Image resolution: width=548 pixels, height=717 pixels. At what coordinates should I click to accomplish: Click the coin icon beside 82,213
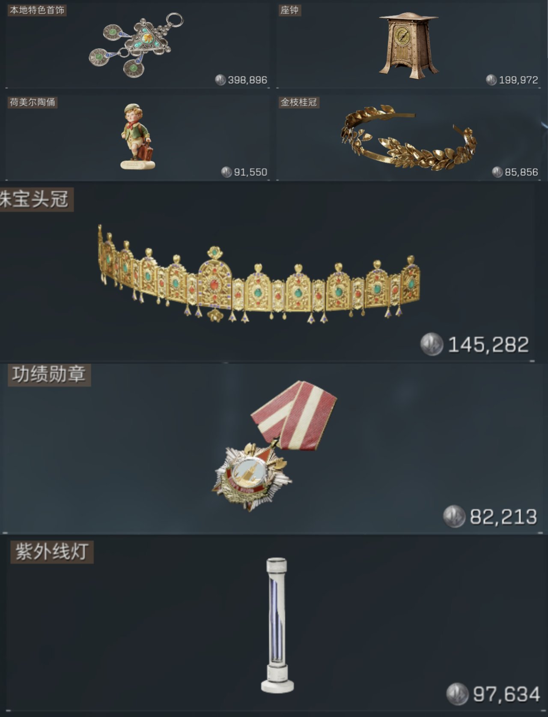[454, 516]
